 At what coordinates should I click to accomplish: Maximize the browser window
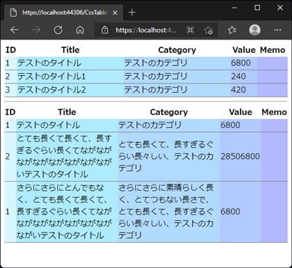pos(257,8)
